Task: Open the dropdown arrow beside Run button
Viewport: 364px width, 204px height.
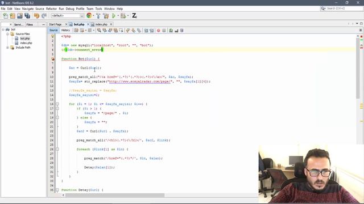Action: (x=118, y=16)
